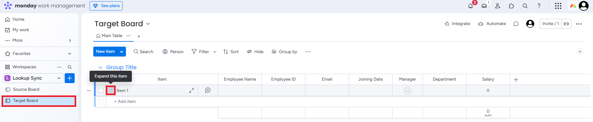The width and height of the screenshot is (593, 122).
Task: Open workspaces options three dots
Action: click(x=59, y=67)
